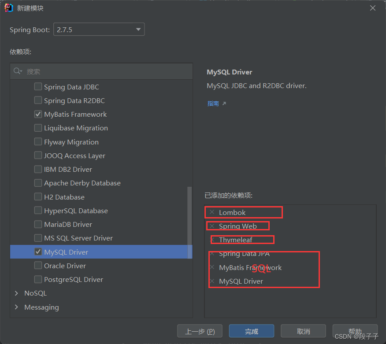Click the 帮助 help button
Screen dimensions: 386x344
355,331
